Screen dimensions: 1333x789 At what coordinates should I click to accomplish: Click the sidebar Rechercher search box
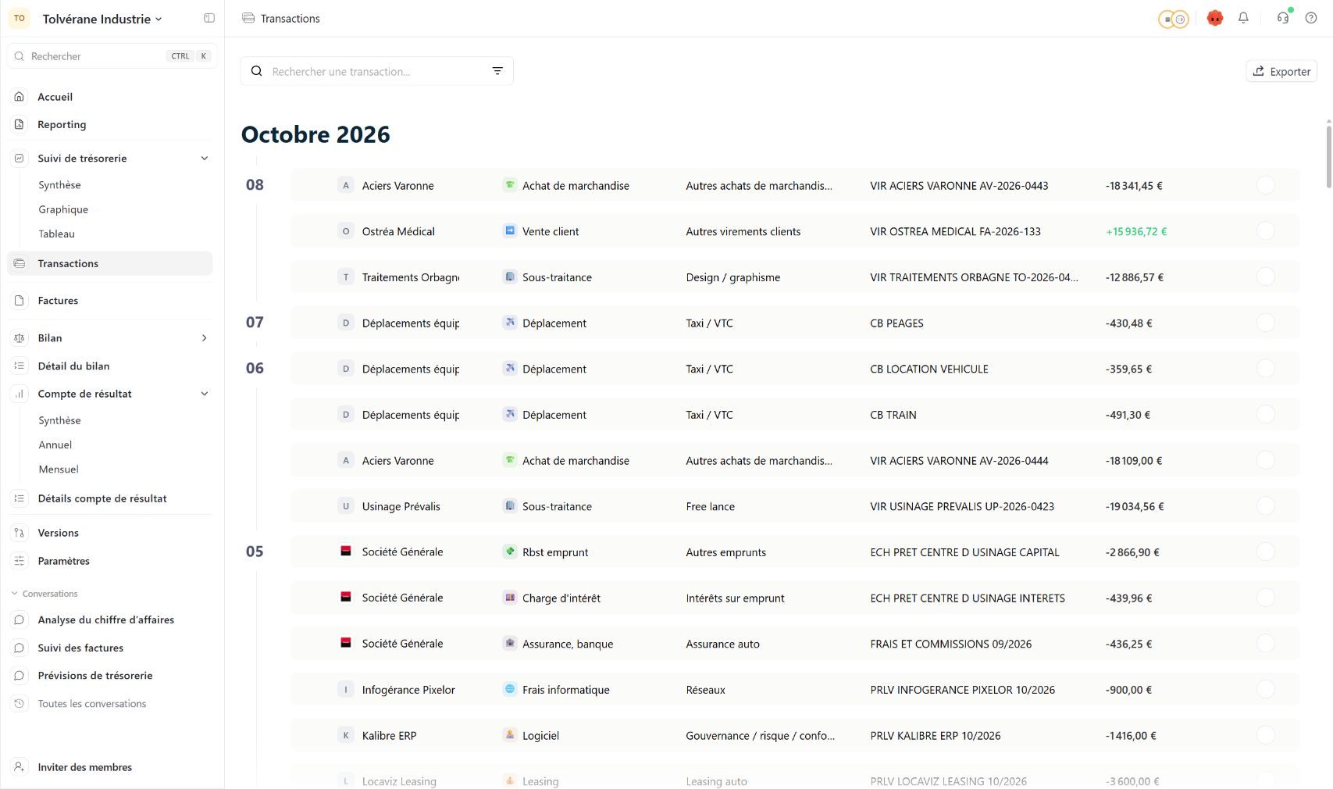[x=112, y=56]
